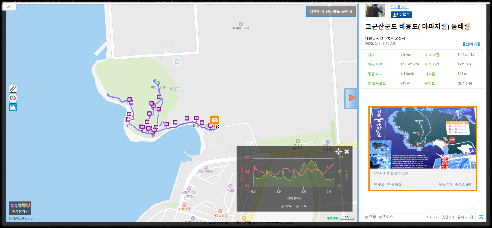Open the orange selected camera marker
The width and height of the screenshot is (492, 228).
pyautogui.click(x=215, y=121)
